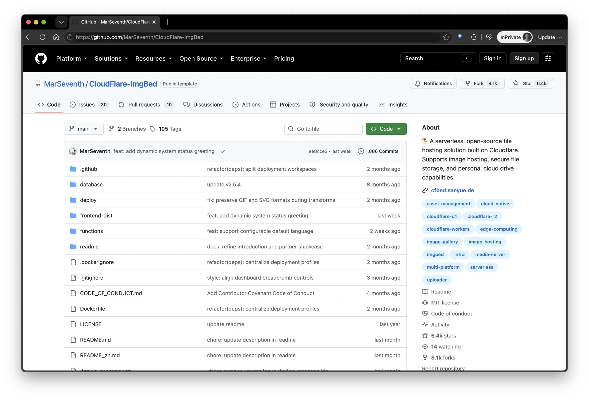Image resolution: width=589 pixels, height=400 pixels.
Task: Switch to the Discussions tab
Action: pyautogui.click(x=203, y=105)
